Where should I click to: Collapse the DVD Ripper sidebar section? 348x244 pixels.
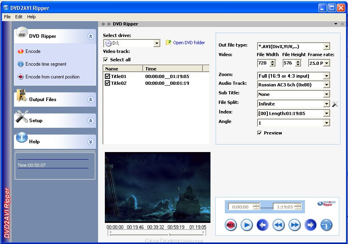click(90, 36)
